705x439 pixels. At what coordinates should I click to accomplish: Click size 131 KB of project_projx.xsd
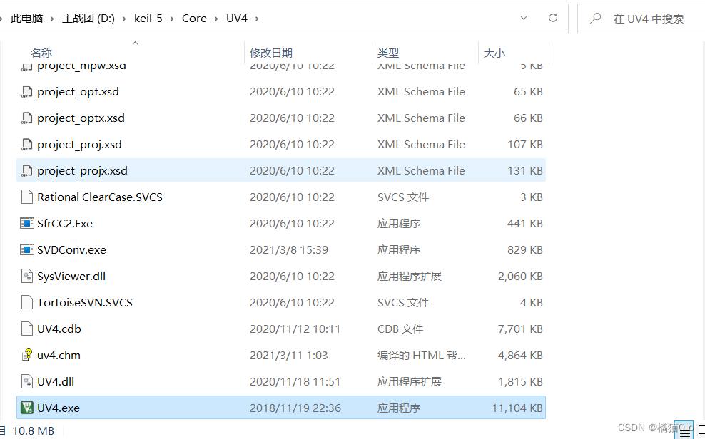(x=525, y=171)
